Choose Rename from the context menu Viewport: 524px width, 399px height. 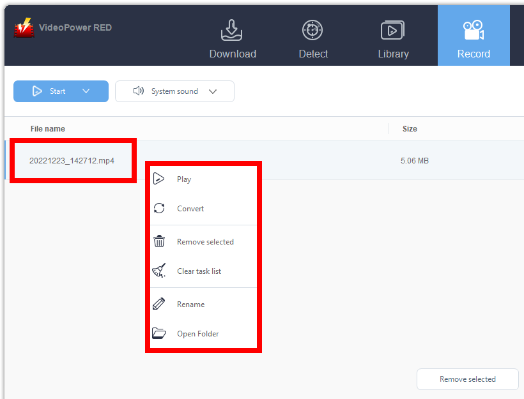[203, 304]
